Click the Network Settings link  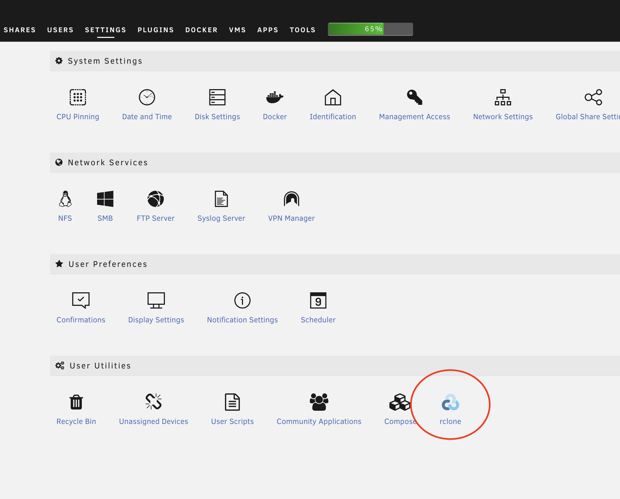(x=503, y=117)
